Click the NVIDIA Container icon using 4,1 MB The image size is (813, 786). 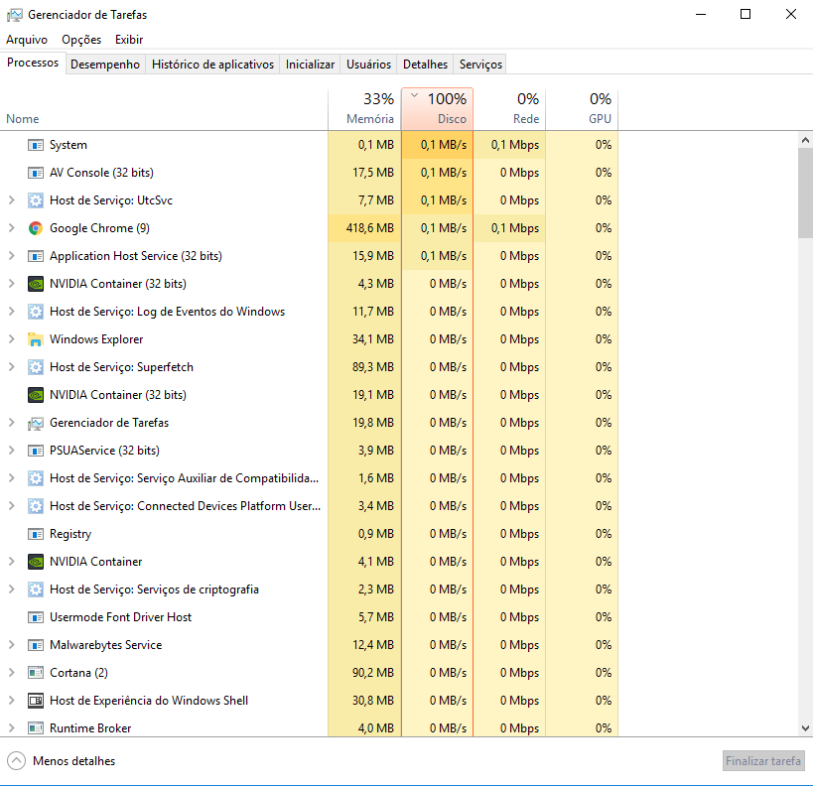coord(36,562)
